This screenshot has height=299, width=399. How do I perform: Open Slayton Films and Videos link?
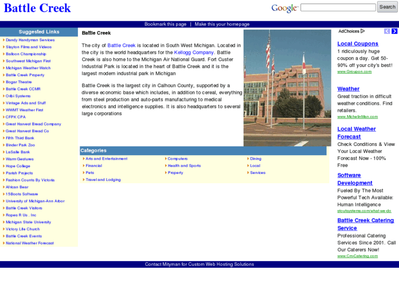click(x=29, y=47)
